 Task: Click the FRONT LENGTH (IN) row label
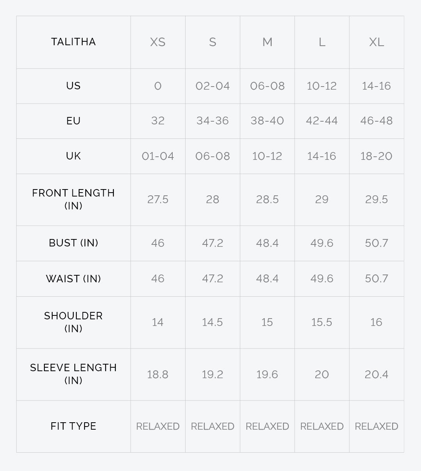tap(73, 199)
